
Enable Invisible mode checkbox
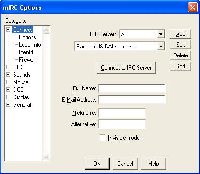pos(102,138)
